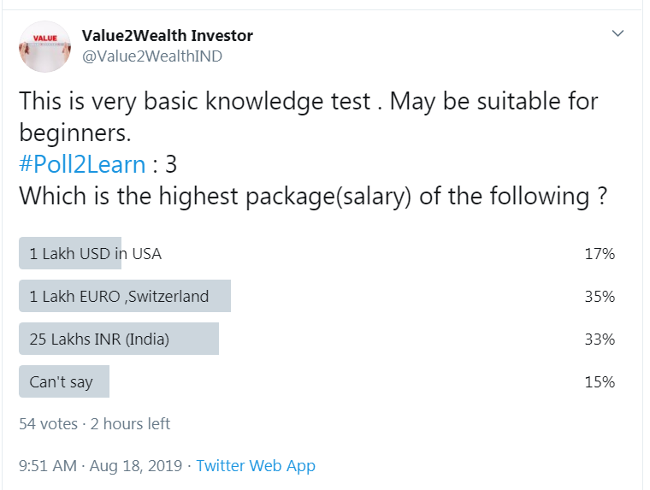Open the #Poll2Learn hashtag
The width and height of the screenshot is (650, 490).
pyautogui.click(x=82, y=163)
